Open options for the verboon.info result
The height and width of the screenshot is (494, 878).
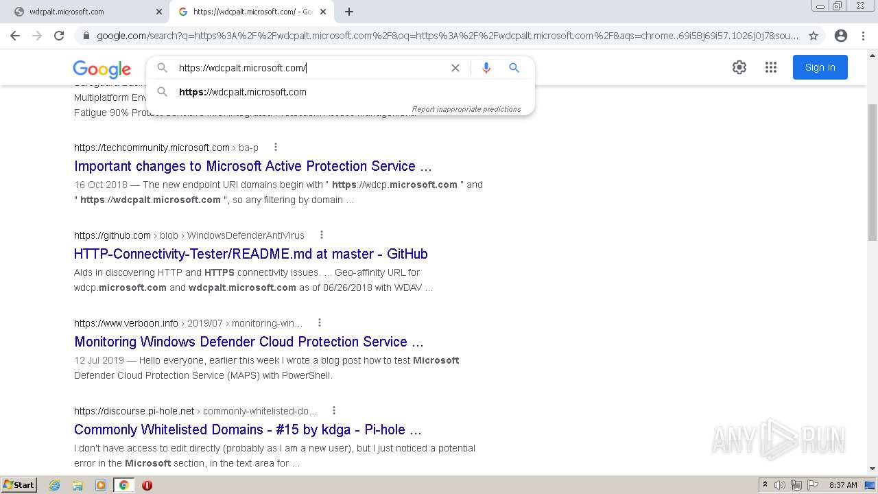tap(320, 322)
